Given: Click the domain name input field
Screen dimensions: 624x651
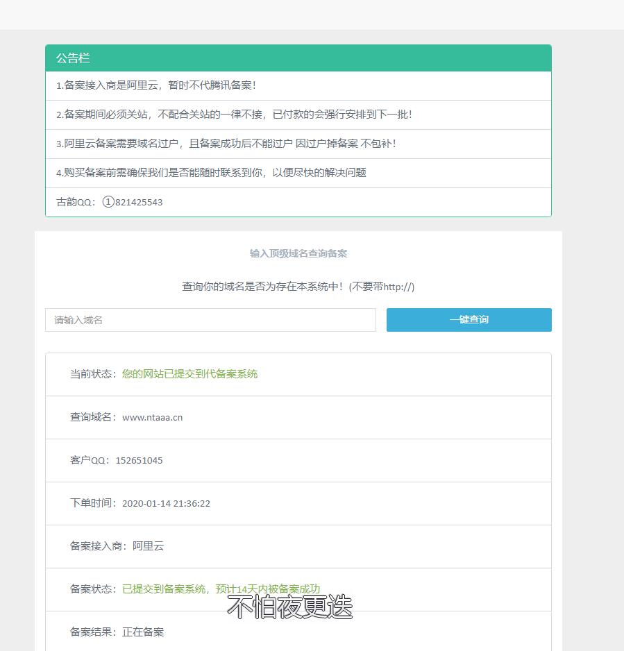Looking at the screenshot, I should [x=210, y=320].
